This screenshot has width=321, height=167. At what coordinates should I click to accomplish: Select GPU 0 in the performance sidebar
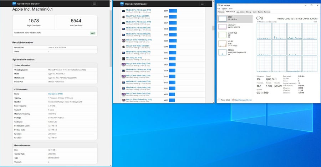tap(235, 52)
